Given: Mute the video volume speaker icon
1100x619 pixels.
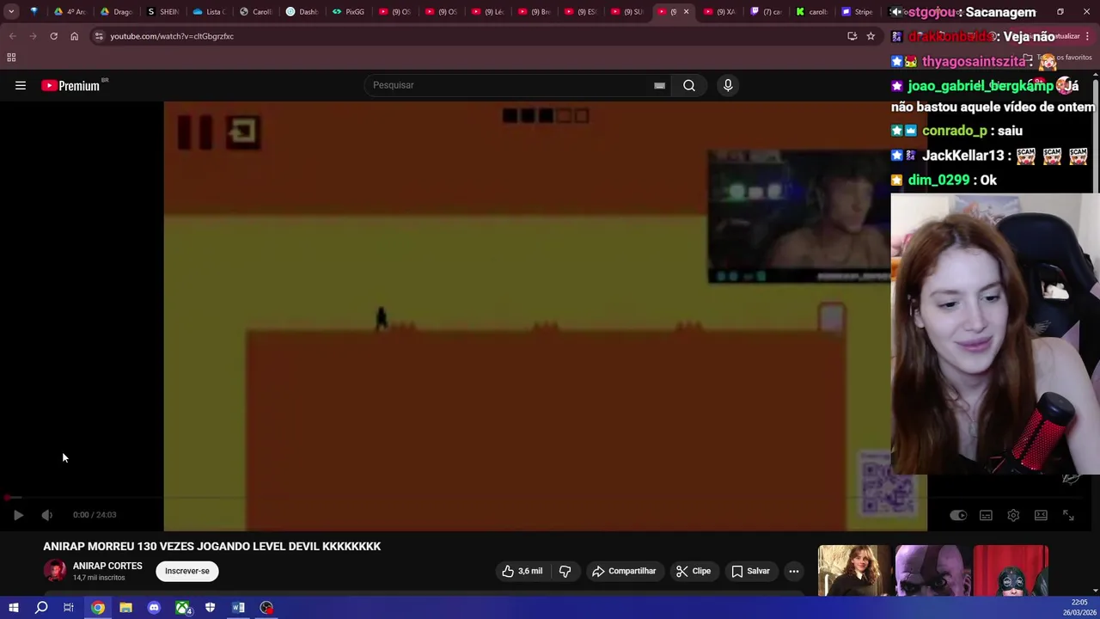Looking at the screenshot, I should tap(47, 515).
